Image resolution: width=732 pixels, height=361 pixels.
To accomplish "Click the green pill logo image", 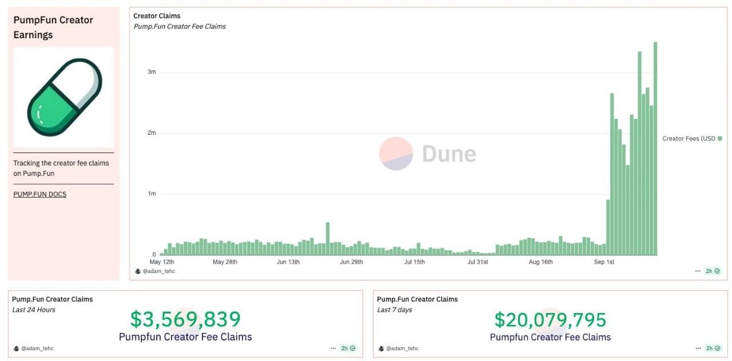I will pos(64,98).
